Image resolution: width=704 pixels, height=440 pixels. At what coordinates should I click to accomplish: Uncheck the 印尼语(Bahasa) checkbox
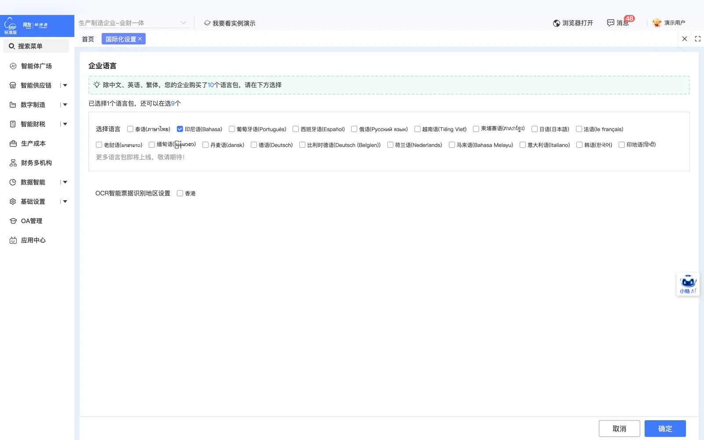pyautogui.click(x=180, y=129)
